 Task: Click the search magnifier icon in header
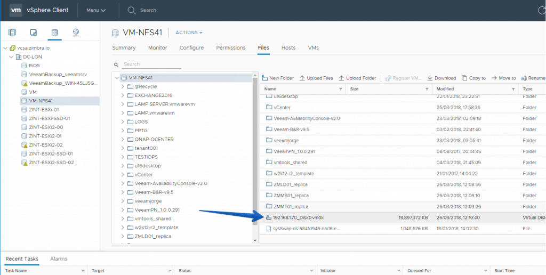(x=131, y=11)
